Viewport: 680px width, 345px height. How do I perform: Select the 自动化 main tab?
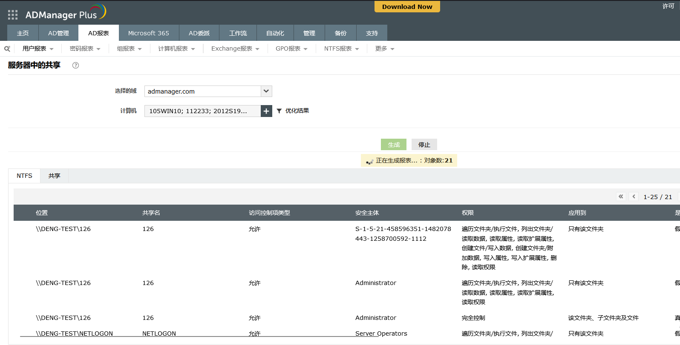pos(275,33)
